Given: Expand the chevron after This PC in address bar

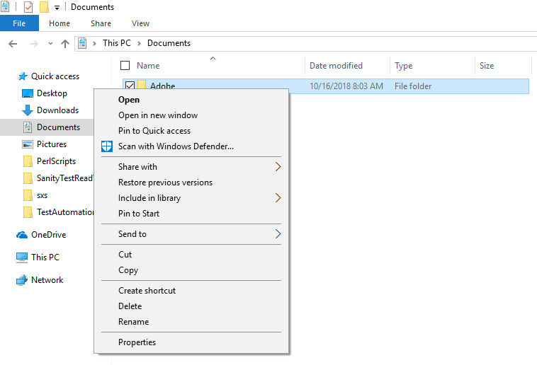Looking at the screenshot, I should pyautogui.click(x=139, y=43).
